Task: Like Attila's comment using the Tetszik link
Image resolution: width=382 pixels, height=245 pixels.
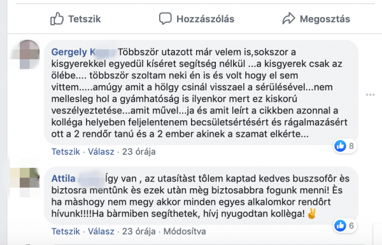Action: coord(66,232)
